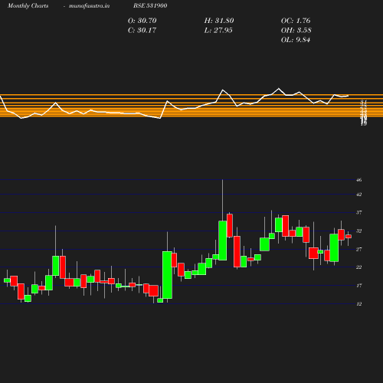Click the last red candle on the right
Image resolution: width=383 pixels, height=383 pixels.
[349, 237]
